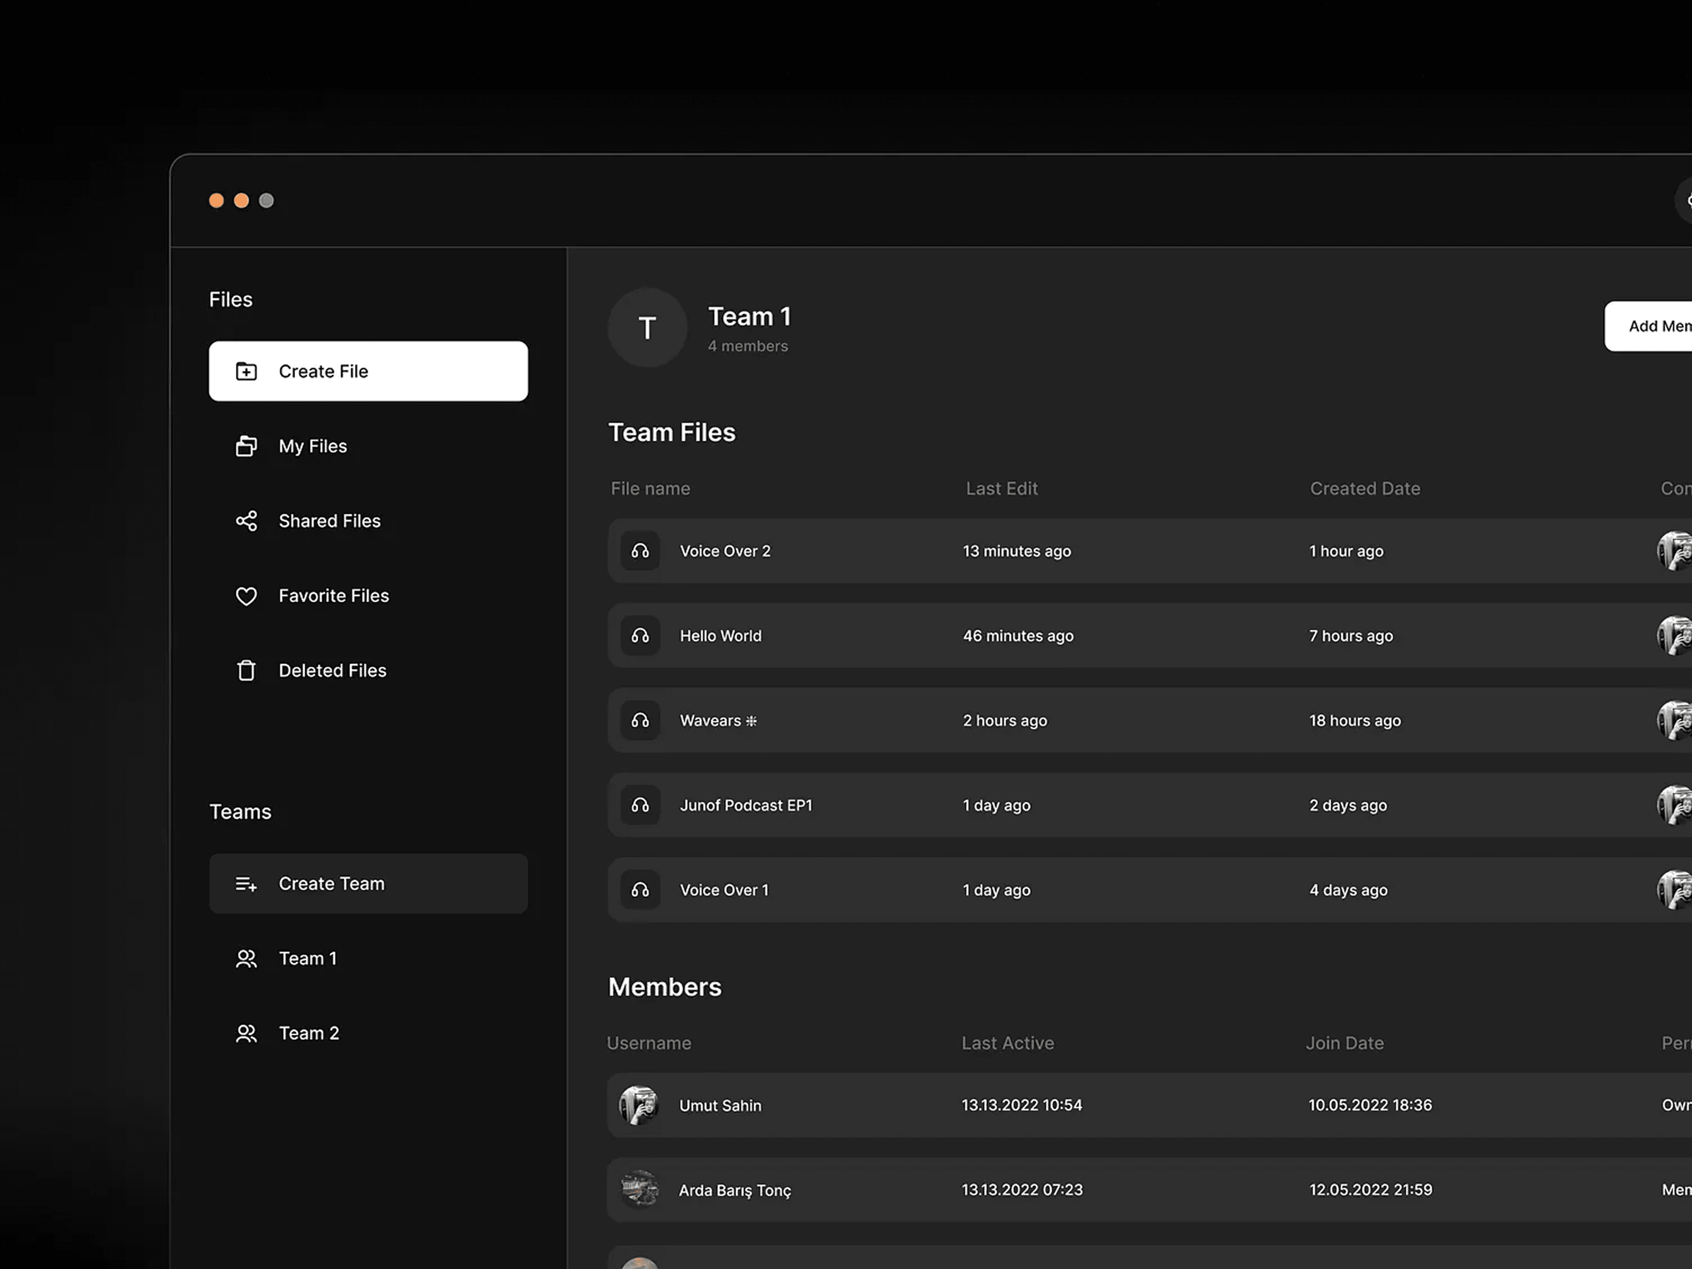The height and width of the screenshot is (1269, 1692).
Task: Click the Last Active column header
Action: pos(1008,1043)
